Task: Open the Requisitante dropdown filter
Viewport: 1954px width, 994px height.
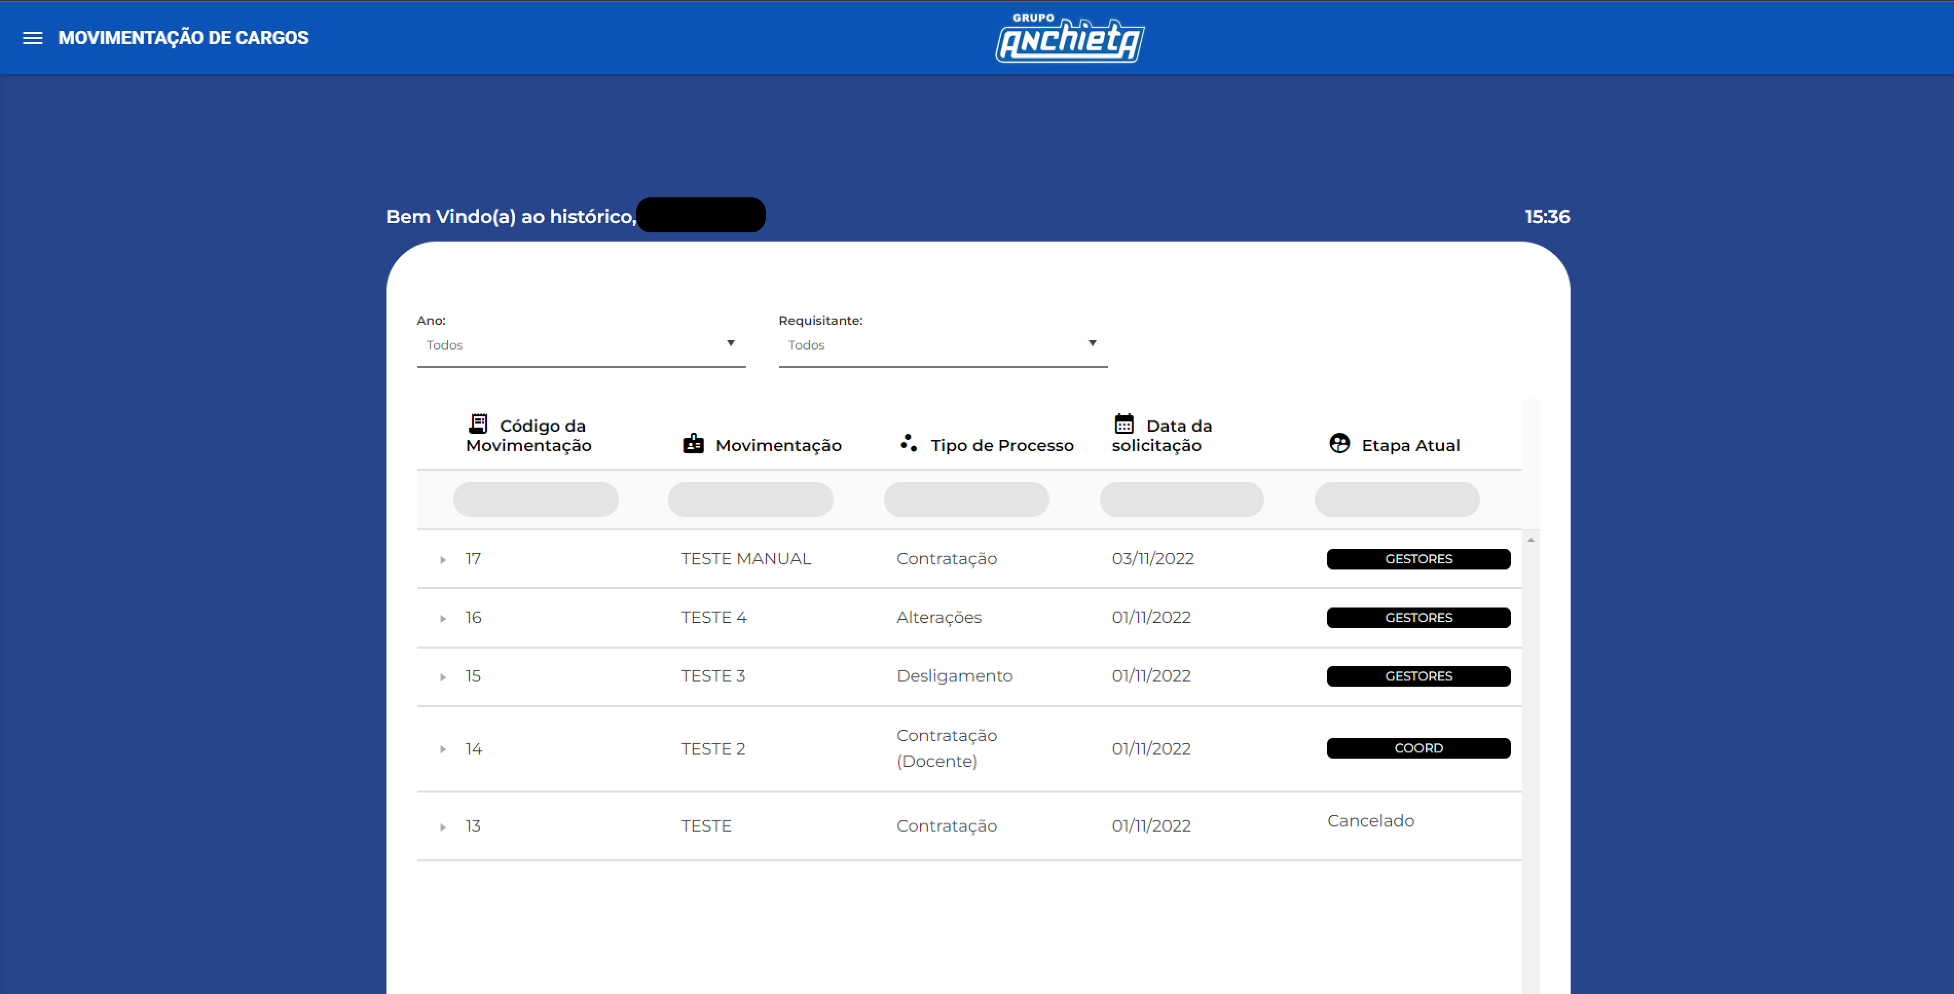Action: point(942,344)
